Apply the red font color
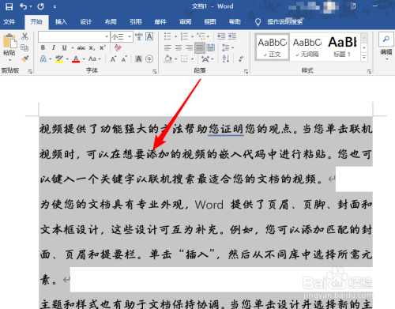The height and width of the screenshot is (309, 395). [x=76, y=59]
